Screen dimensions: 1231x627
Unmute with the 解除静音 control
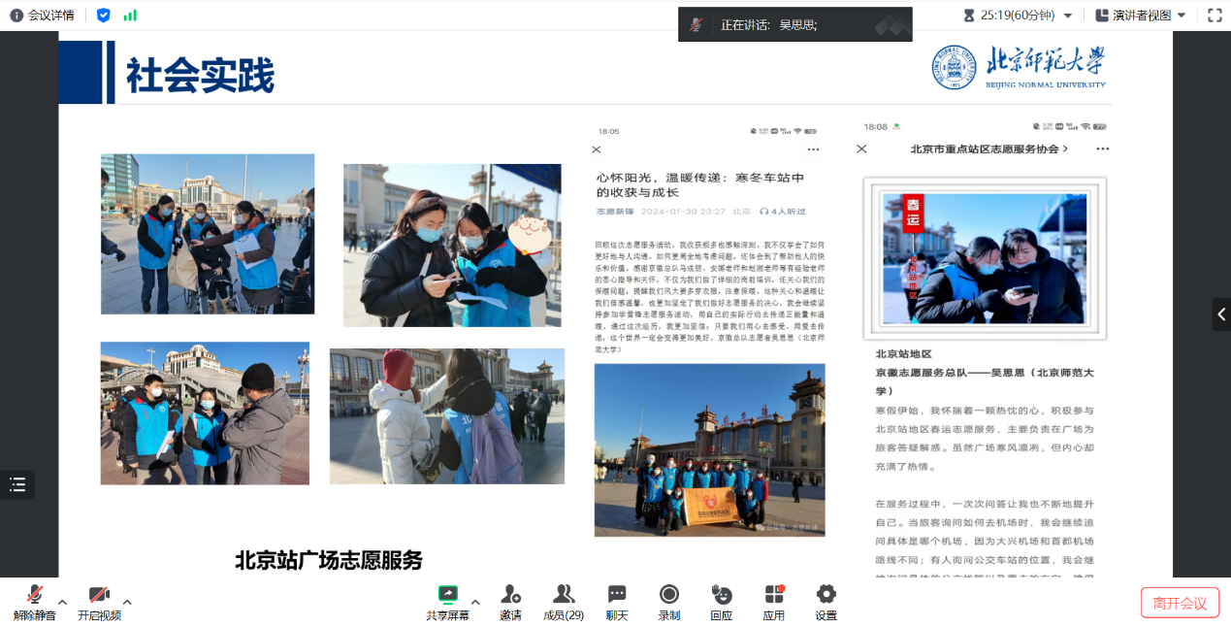pos(35,600)
